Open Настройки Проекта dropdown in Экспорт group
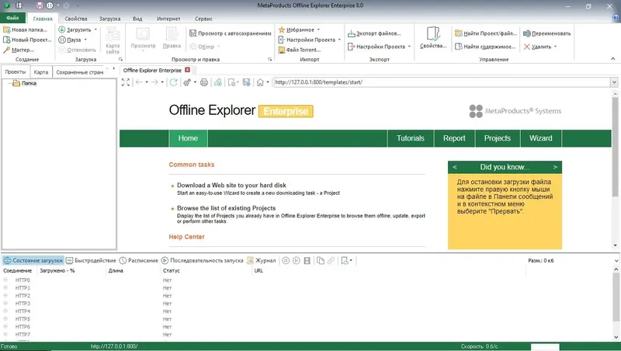Image resolution: width=621 pixels, height=351 pixels. (x=409, y=47)
